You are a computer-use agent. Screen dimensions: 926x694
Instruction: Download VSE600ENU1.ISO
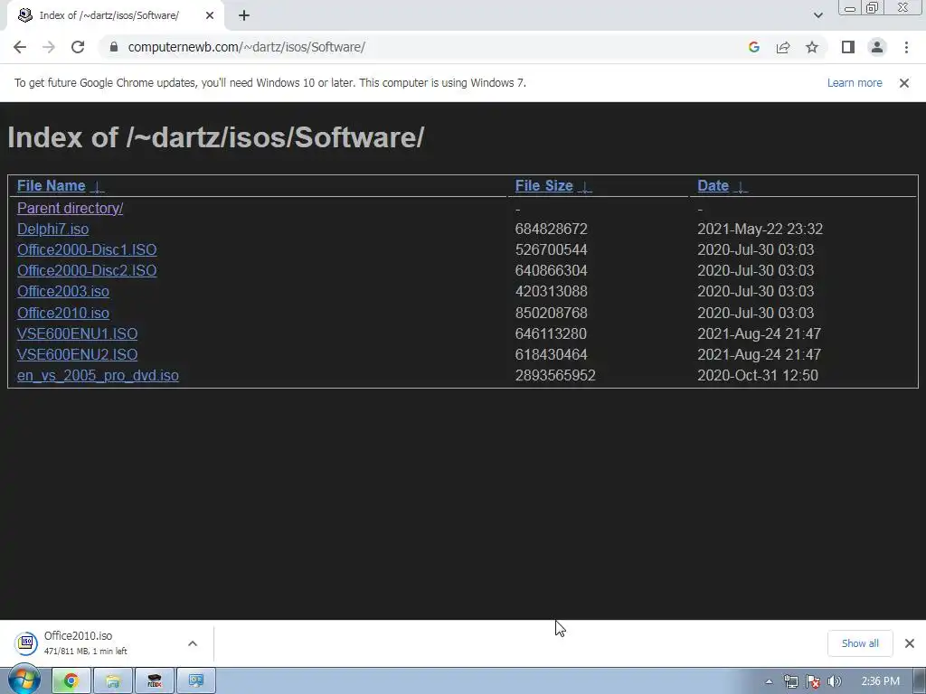[x=78, y=333]
